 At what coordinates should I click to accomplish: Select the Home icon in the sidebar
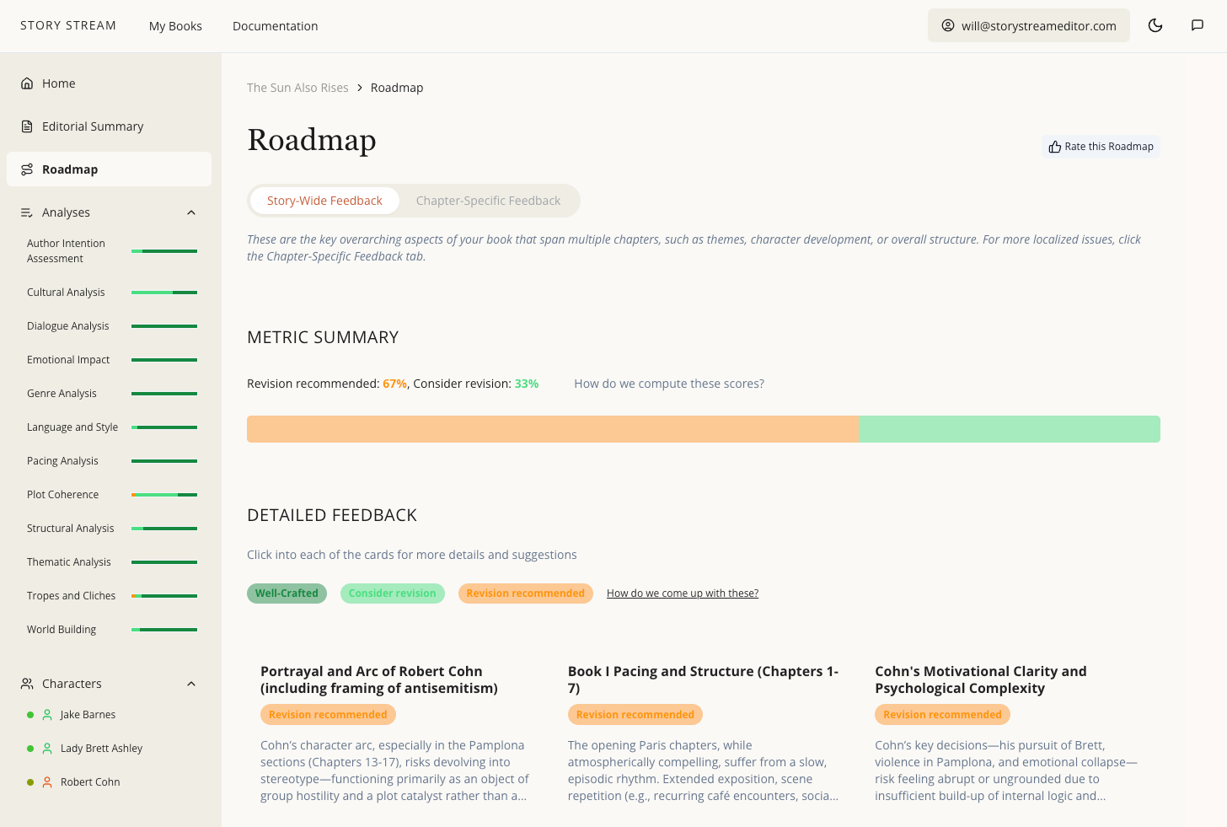27,83
